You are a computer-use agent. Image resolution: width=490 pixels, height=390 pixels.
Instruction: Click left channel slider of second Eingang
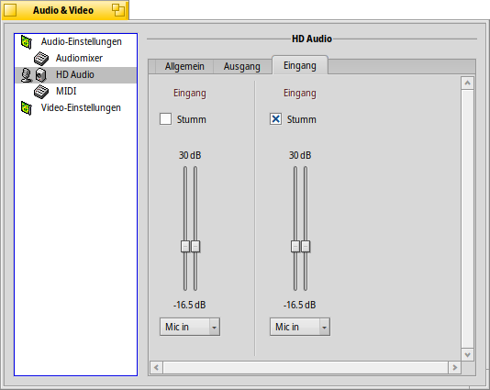pyautogui.click(x=295, y=246)
